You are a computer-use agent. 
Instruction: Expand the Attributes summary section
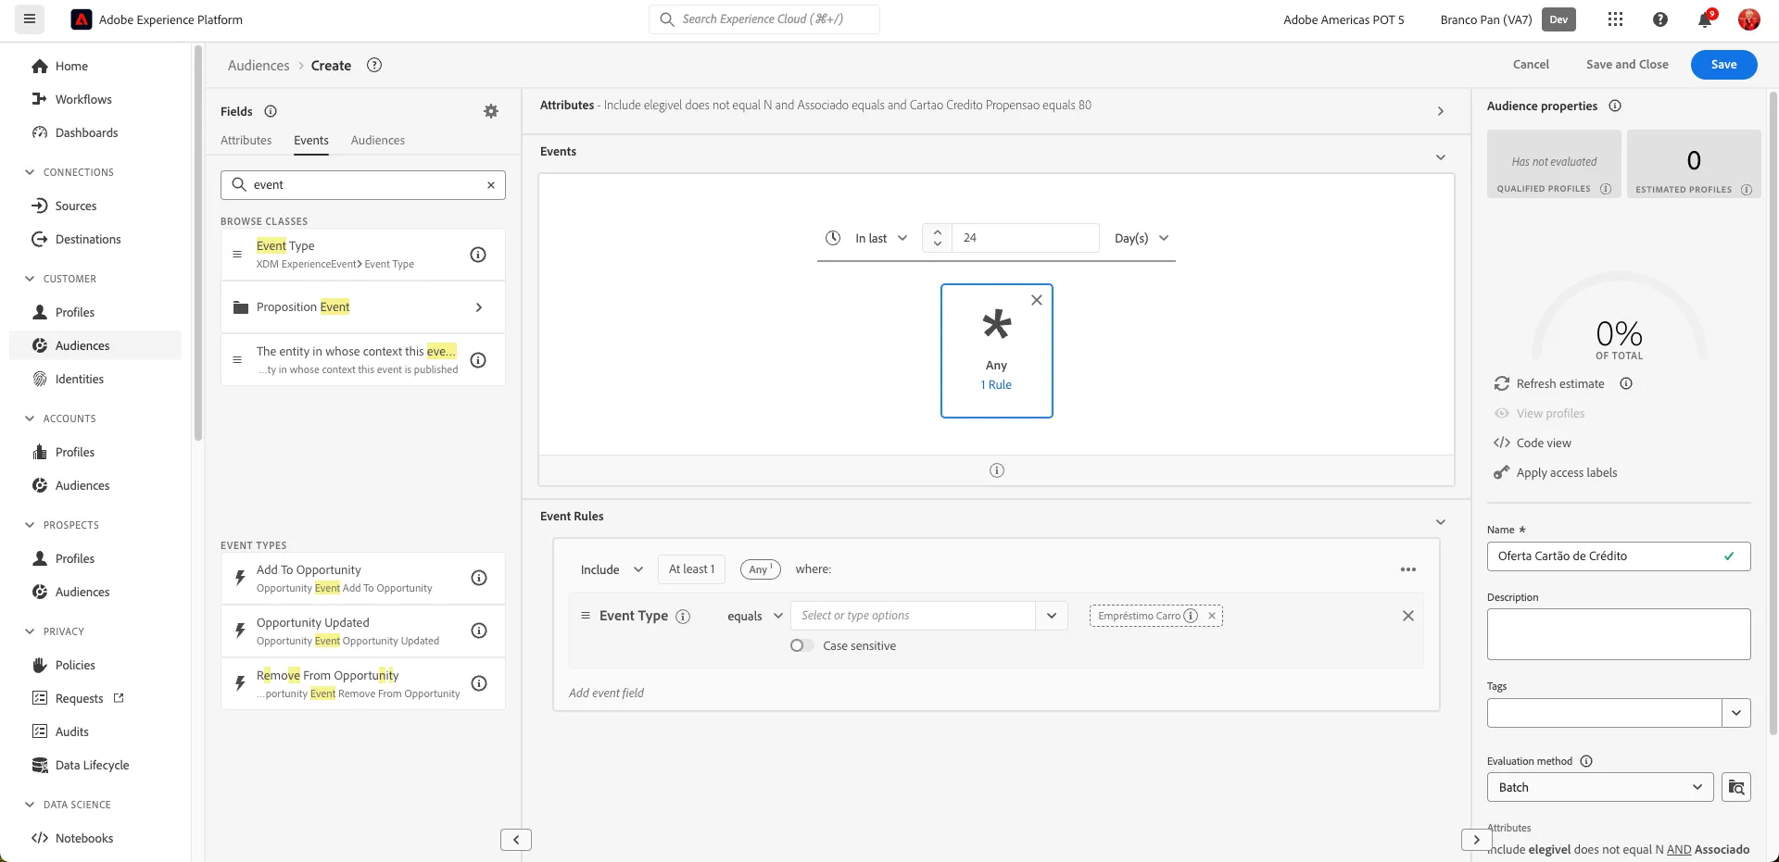[1441, 111]
